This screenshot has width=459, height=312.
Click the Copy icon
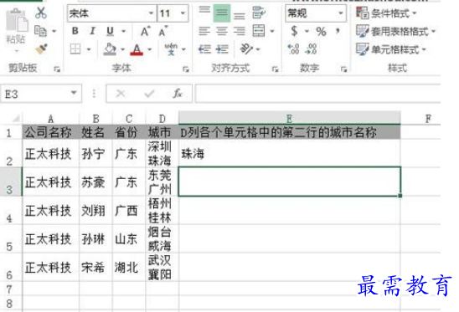tap(40, 31)
